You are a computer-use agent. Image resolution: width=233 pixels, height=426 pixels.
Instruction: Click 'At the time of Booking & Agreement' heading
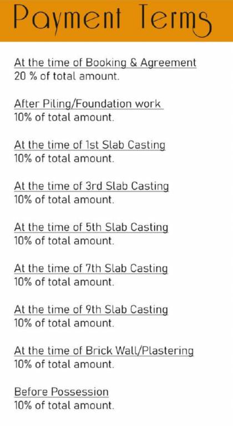click(105, 63)
